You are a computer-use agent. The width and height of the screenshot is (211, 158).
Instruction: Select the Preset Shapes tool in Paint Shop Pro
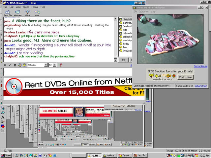[x=3, y=126]
